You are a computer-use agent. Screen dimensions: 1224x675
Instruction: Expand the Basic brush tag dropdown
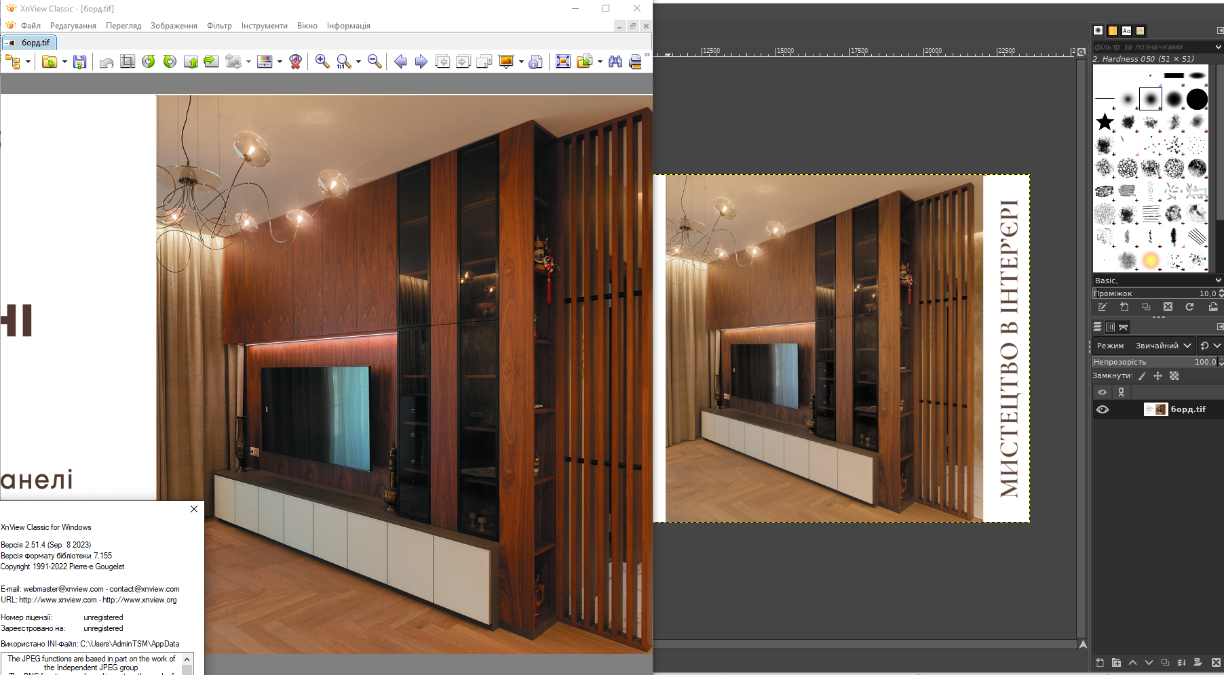tap(1218, 281)
